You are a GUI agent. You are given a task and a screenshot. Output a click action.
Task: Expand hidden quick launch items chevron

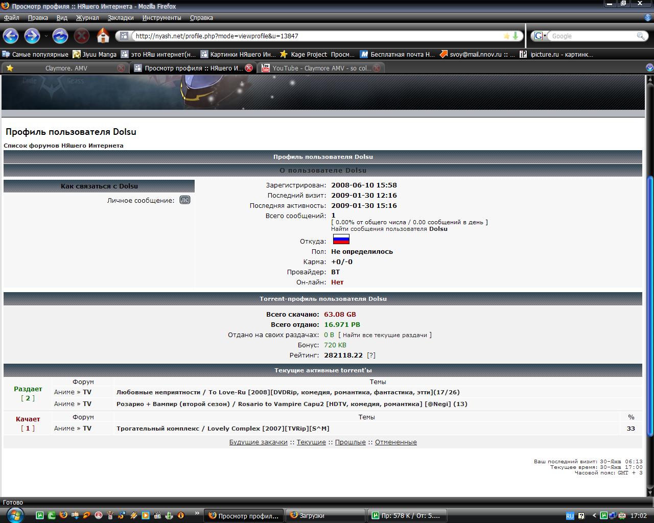pos(197,513)
